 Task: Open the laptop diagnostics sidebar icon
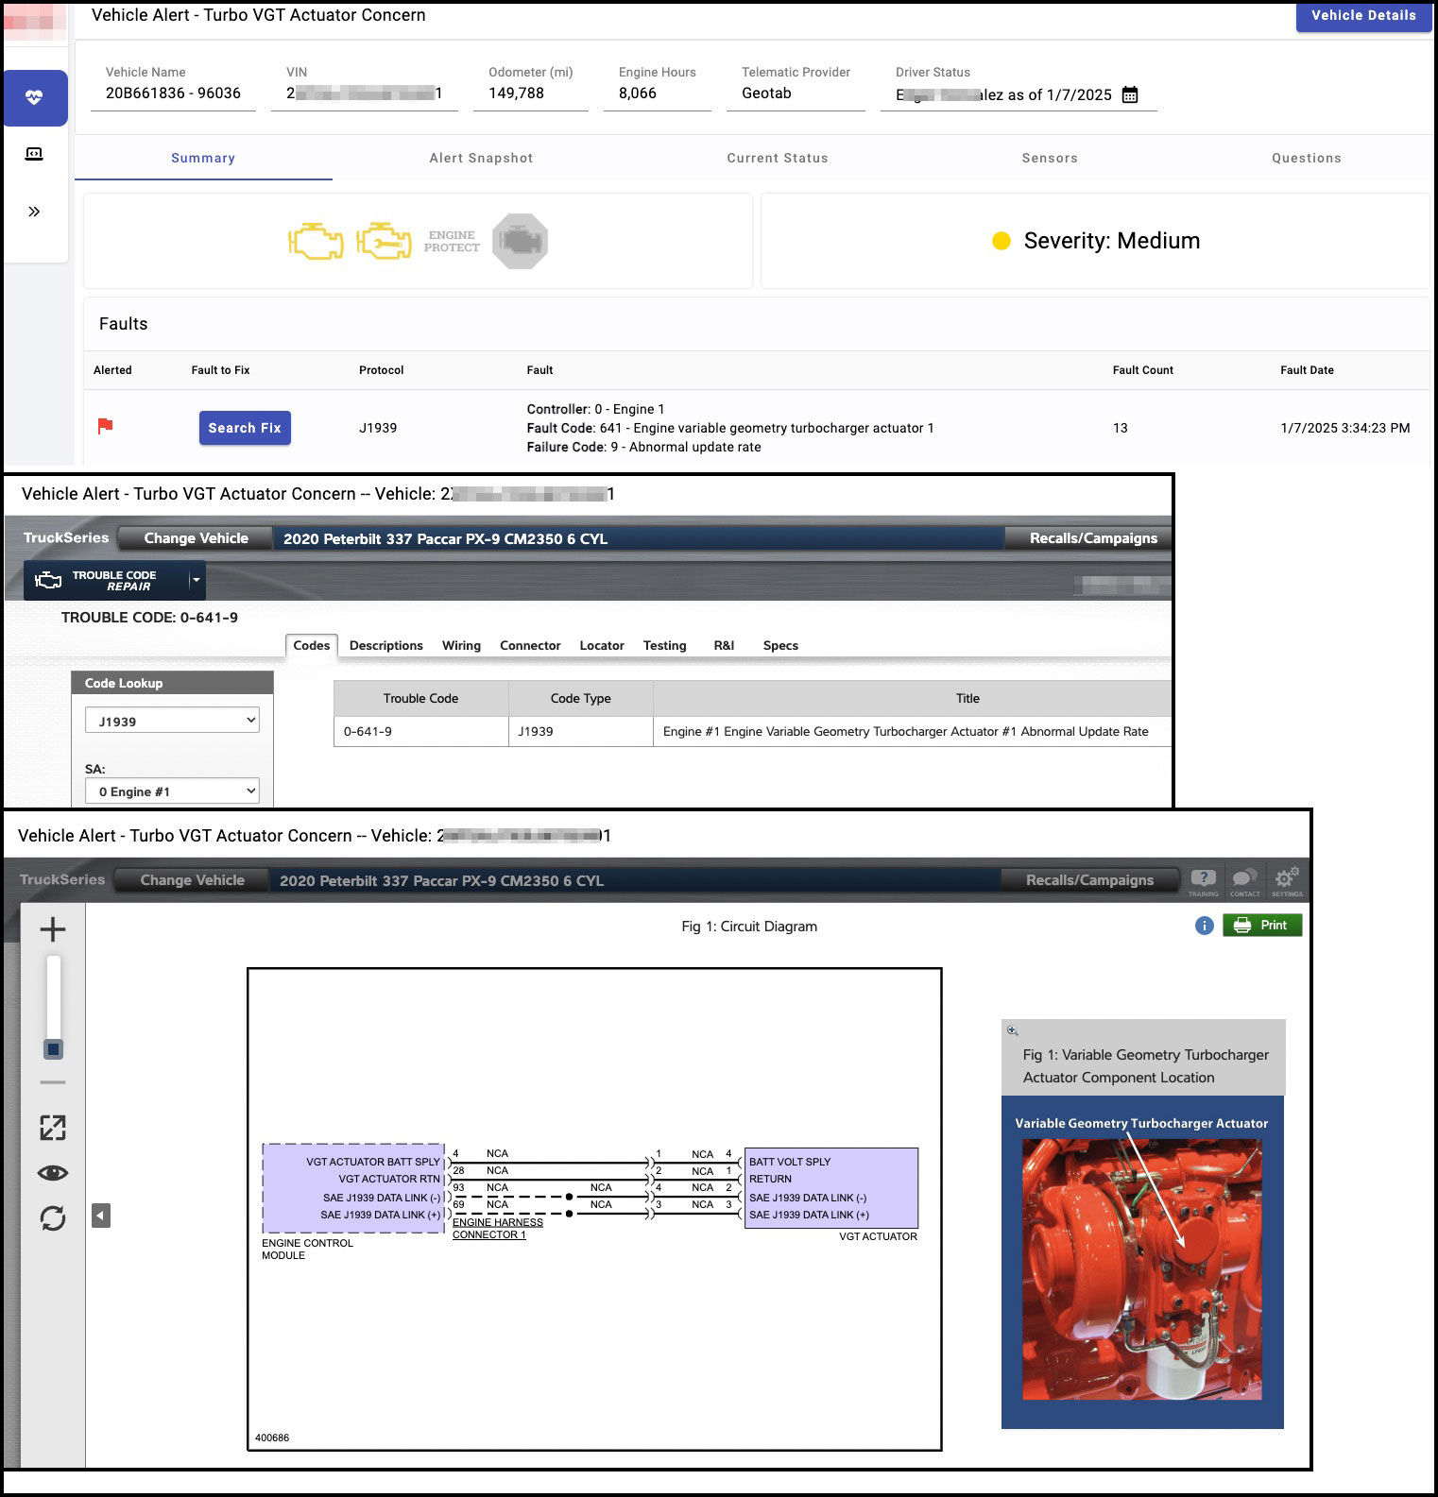tap(34, 154)
